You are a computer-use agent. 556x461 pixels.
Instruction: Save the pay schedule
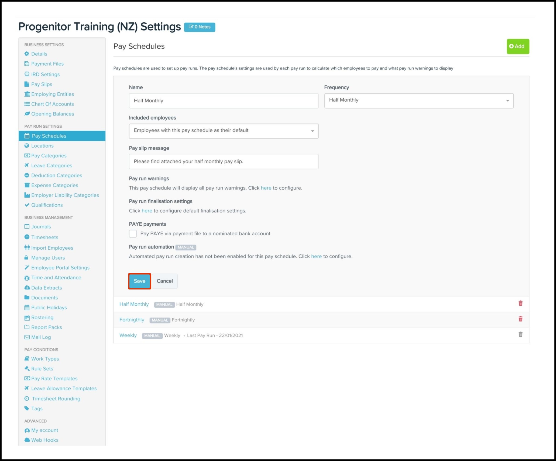coord(139,281)
